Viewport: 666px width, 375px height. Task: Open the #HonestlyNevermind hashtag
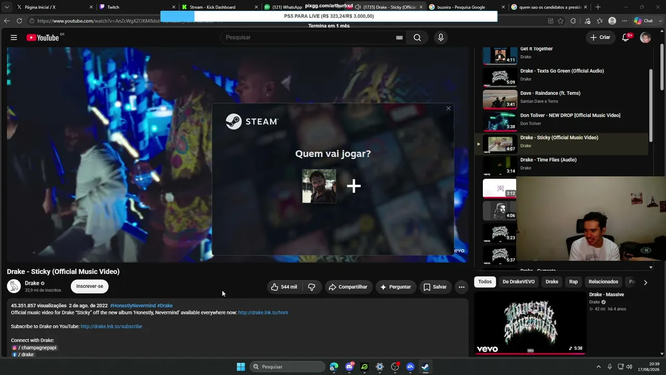133,306
